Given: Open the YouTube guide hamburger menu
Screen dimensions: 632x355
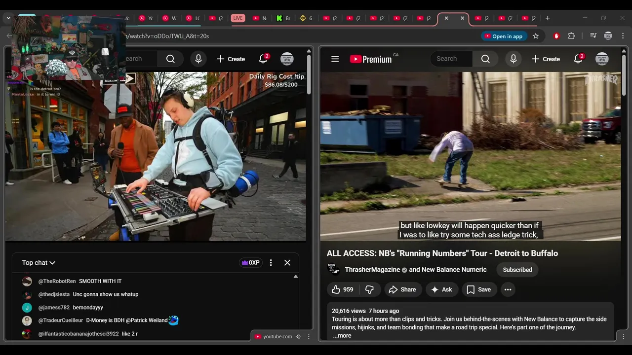Looking at the screenshot, I should [335, 59].
